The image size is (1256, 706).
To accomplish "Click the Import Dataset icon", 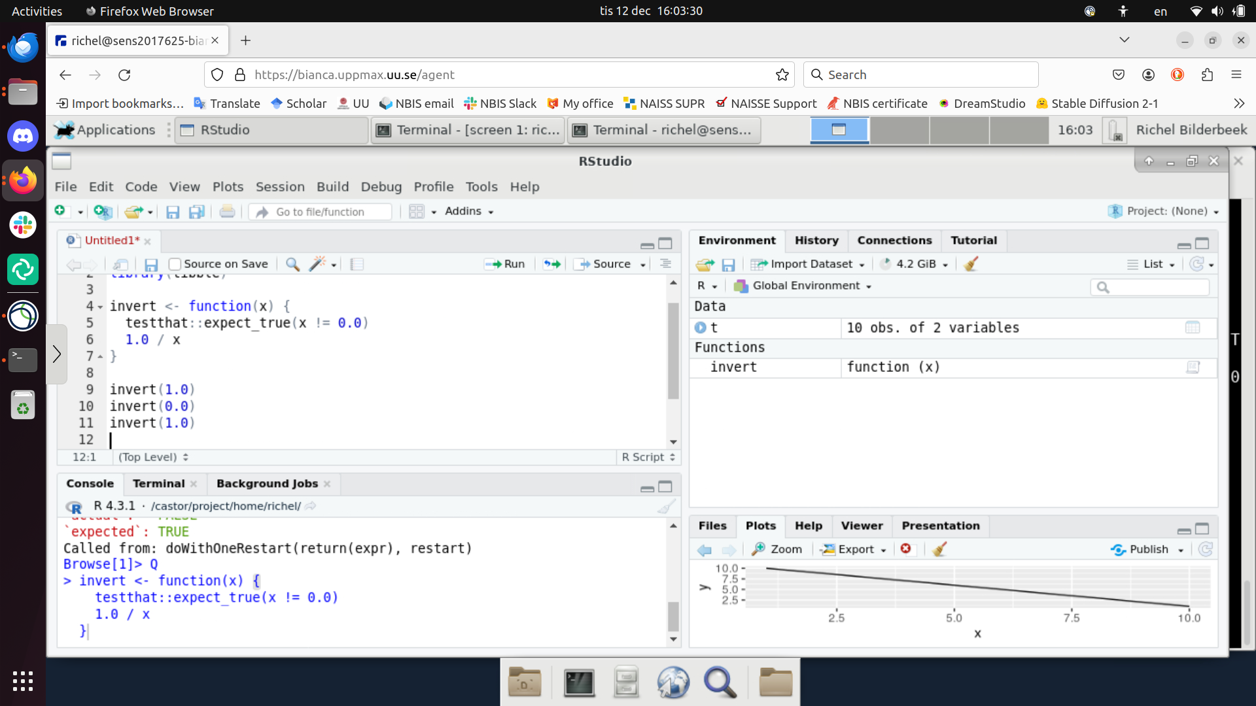I will pos(758,264).
